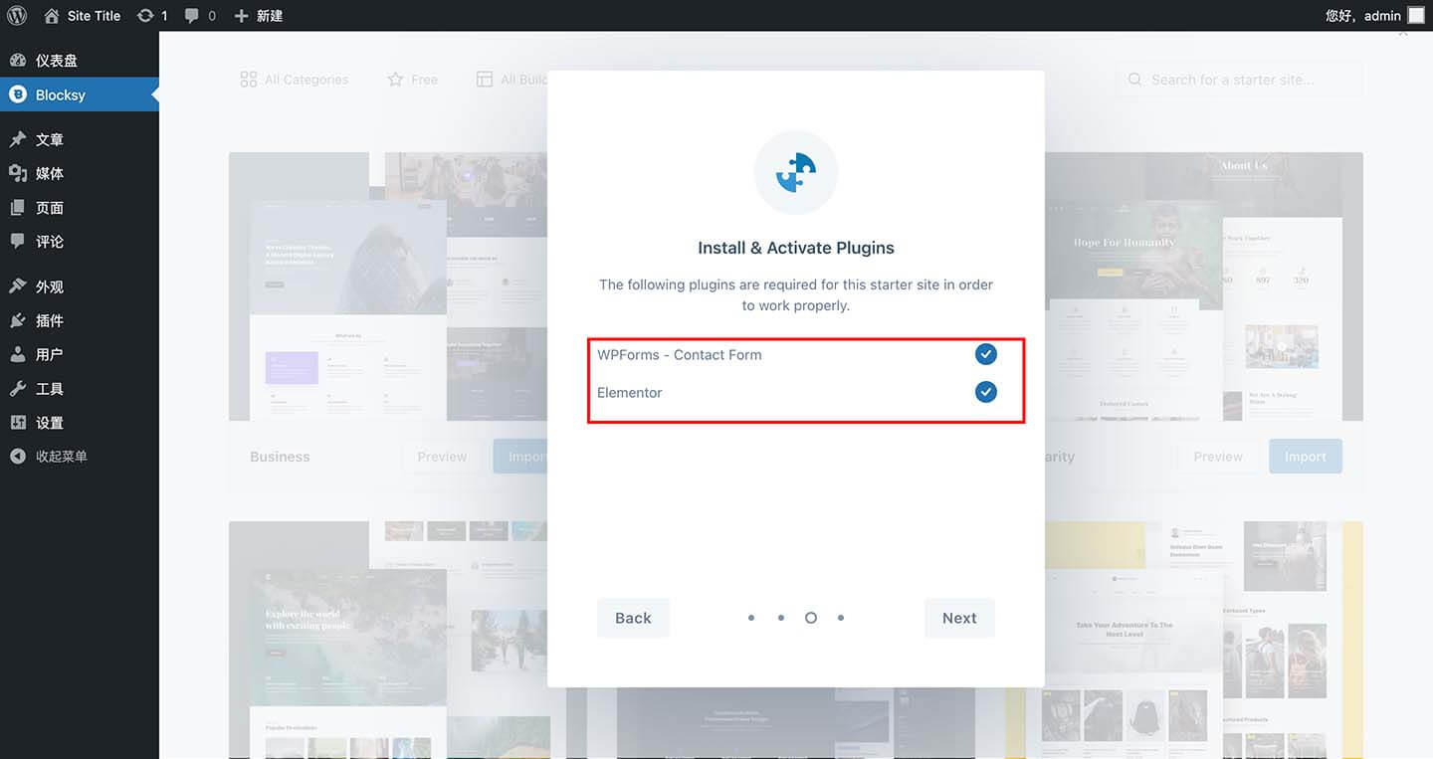Click the search starter site field
This screenshot has width=1433, height=759.
pyautogui.click(x=1238, y=80)
